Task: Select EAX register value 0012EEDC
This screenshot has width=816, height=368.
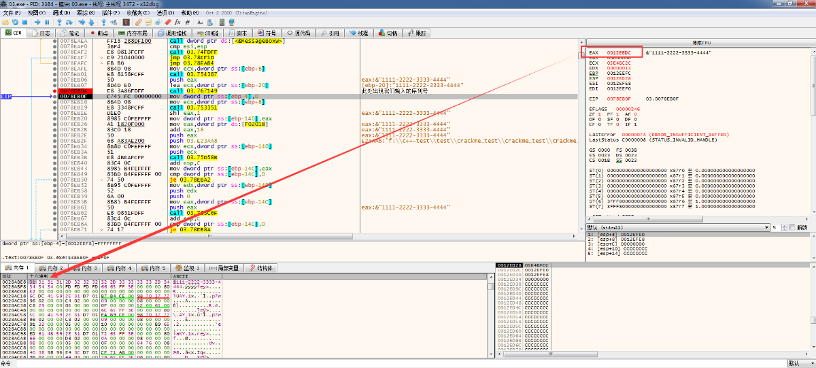Action: [617, 52]
